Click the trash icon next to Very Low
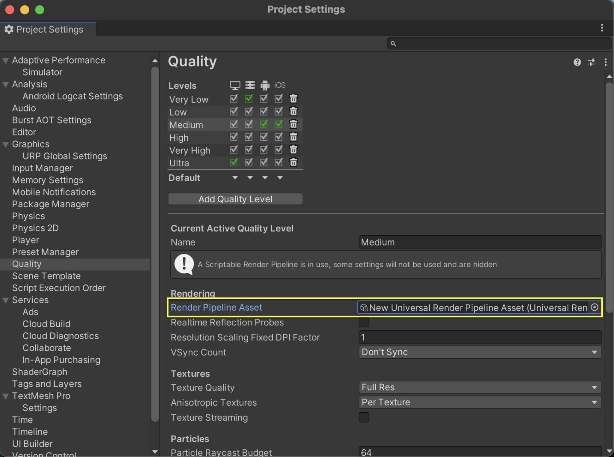 point(293,98)
